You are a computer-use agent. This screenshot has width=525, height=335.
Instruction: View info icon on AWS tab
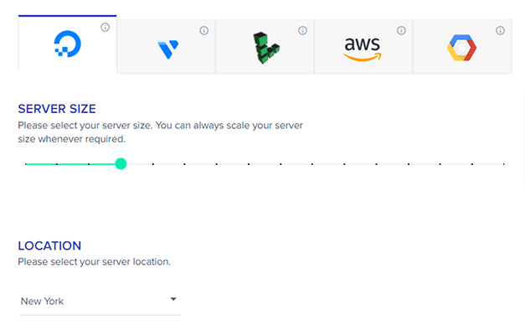point(401,31)
